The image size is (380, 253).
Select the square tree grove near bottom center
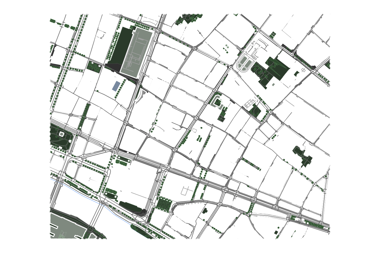pos(164,204)
